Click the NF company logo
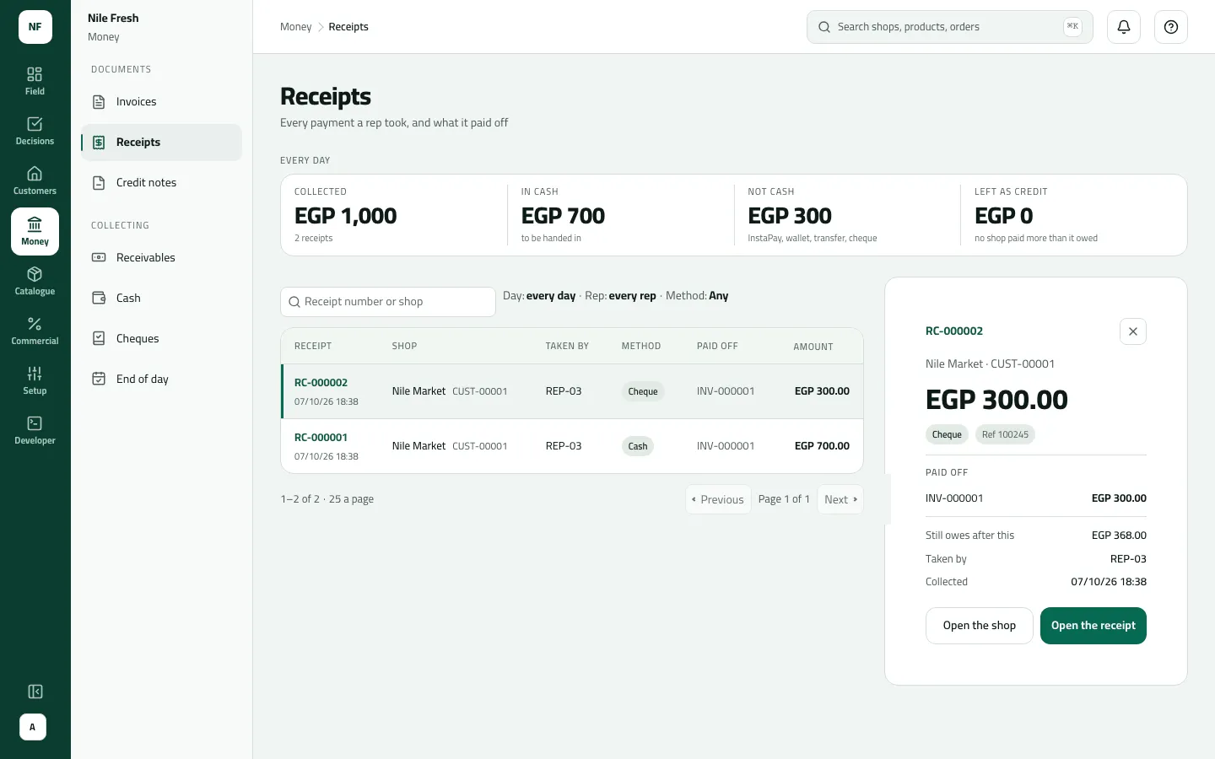Screen dimensions: 1215x759 click(x=35, y=27)
